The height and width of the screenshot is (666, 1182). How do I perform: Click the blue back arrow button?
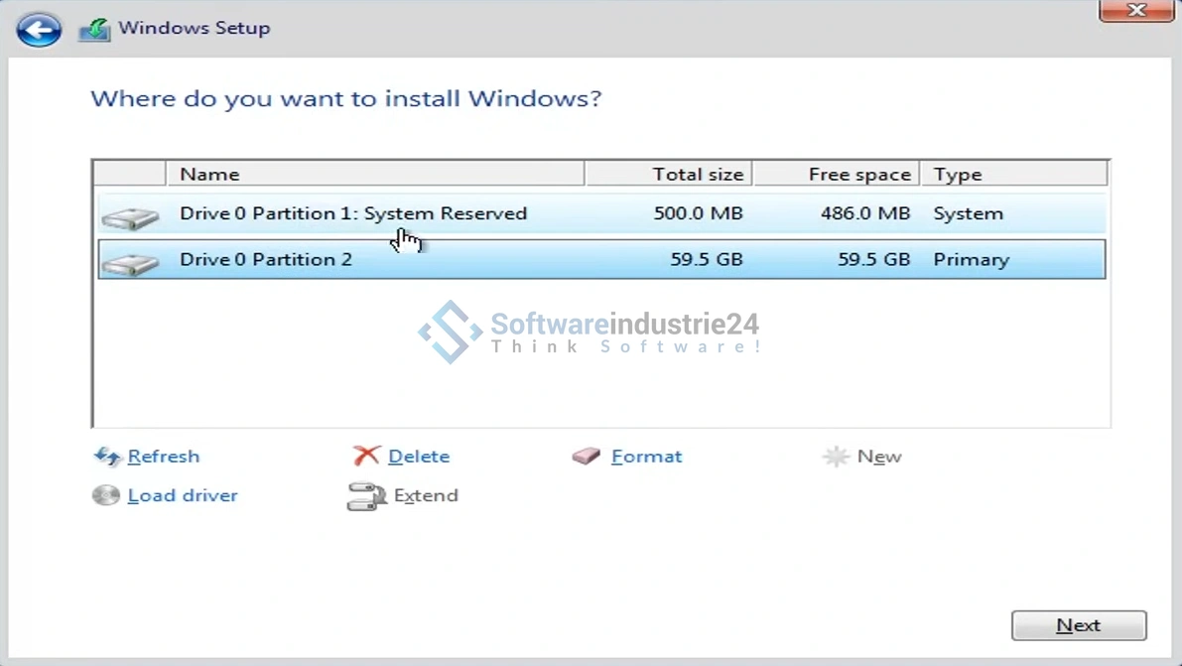40,30
